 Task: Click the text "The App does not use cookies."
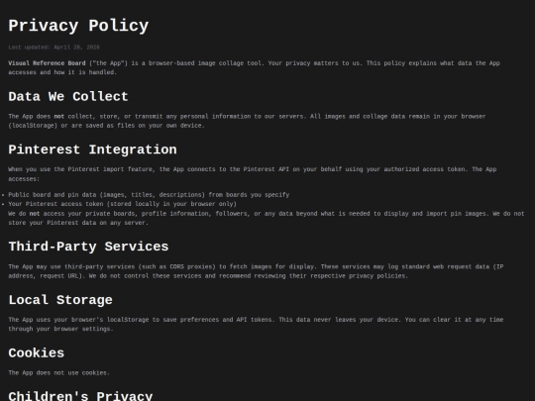pyautogui.click(x=59, y=372)
